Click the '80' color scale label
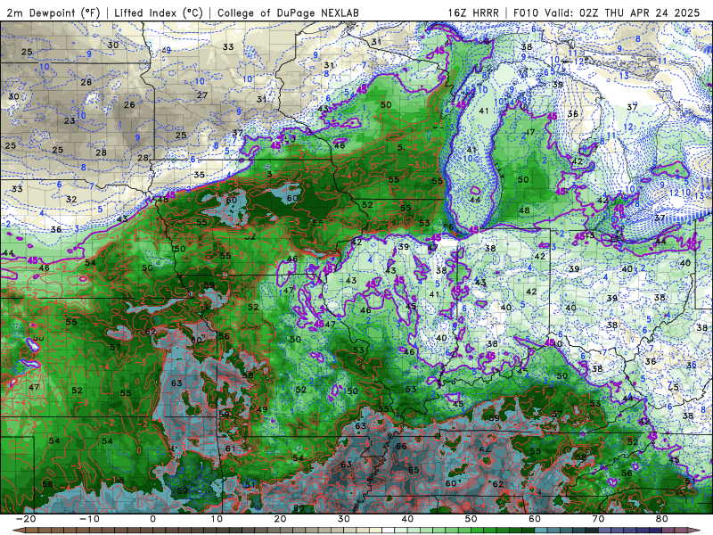This screenshot has width=713, height=535. coord(662,519)
